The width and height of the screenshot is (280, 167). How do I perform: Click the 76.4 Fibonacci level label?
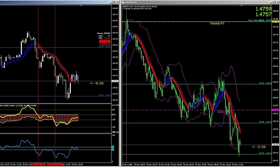[265, 83]
